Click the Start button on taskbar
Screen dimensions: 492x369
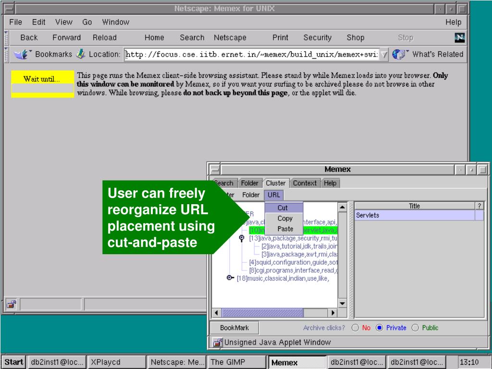tap(14, 362)
